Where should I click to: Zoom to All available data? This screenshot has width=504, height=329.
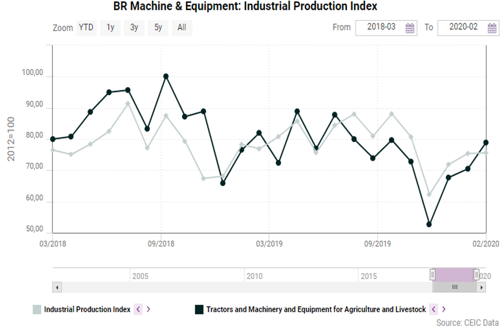click(x=182, y=28)
